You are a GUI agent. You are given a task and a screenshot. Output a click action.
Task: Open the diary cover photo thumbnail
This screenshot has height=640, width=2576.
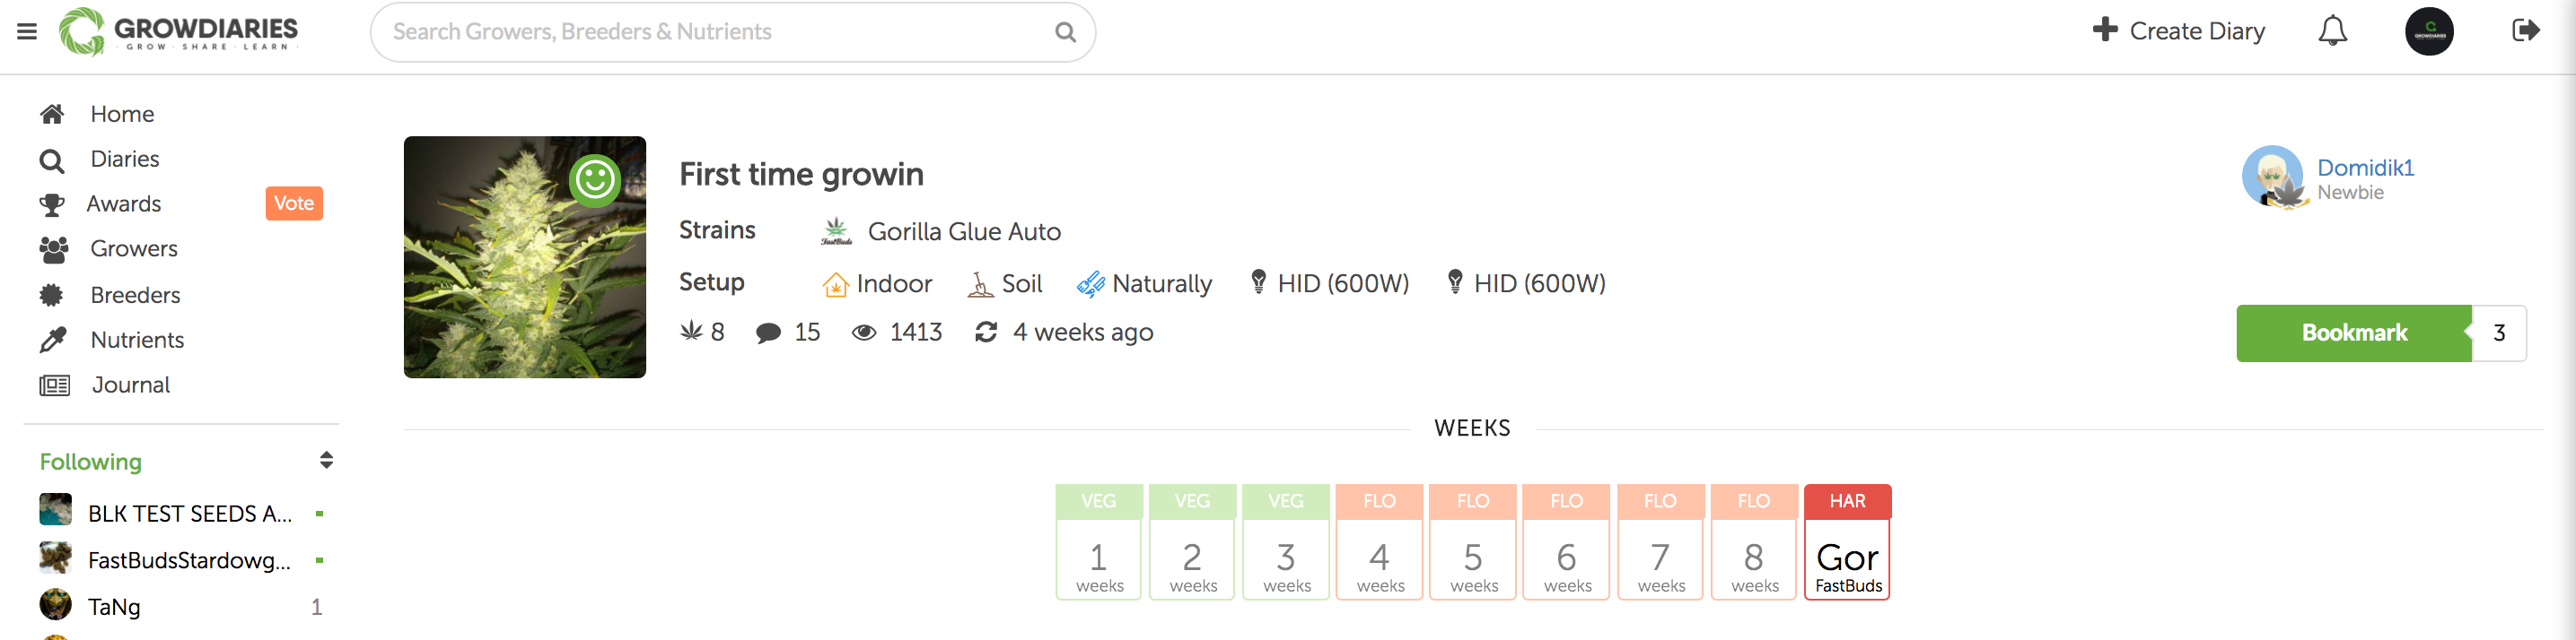click(524, 257)
